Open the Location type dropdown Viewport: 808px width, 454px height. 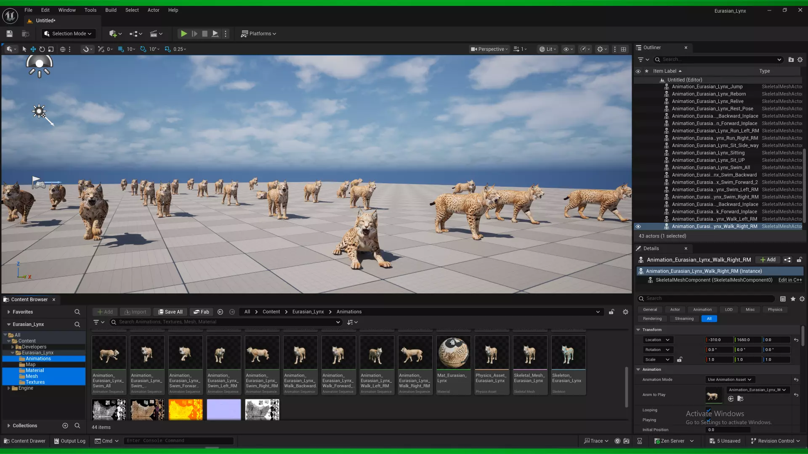click(657, 340)
